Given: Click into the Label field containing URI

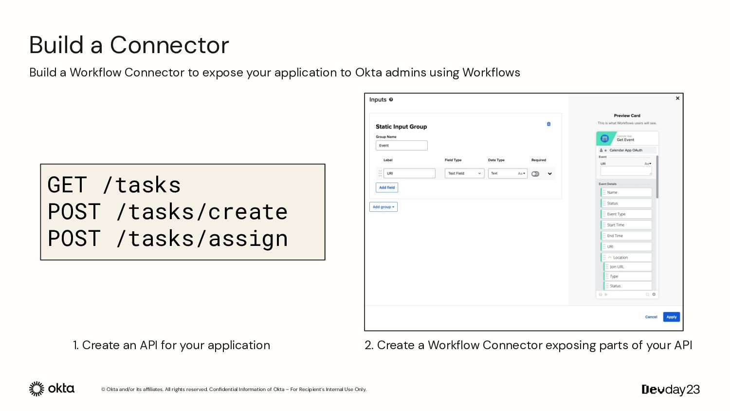Looking at the screenshot, I should pos(409,173).
